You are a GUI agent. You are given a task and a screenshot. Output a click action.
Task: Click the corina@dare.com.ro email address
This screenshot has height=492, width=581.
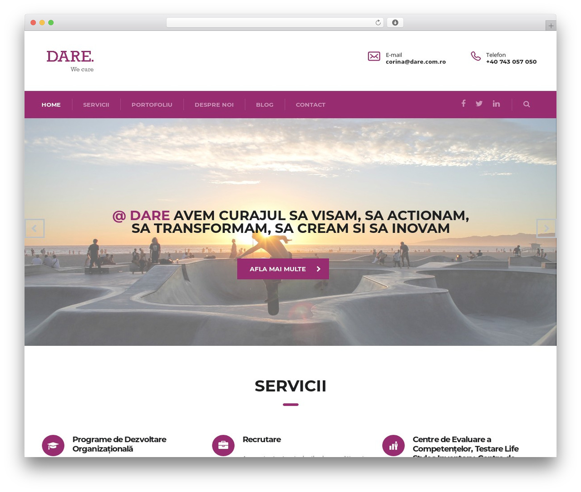coord(416,62)
